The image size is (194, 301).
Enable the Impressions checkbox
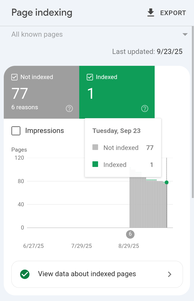[16, 131]
